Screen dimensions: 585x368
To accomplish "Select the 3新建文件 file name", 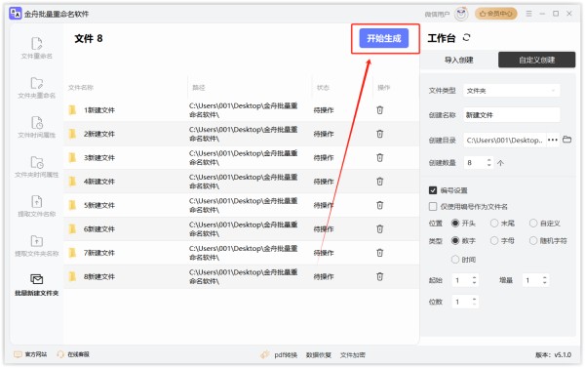I will 99,158.
